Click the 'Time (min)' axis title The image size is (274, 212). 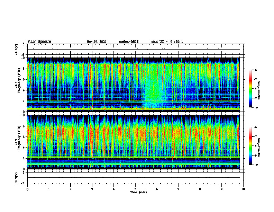(138, 192)
